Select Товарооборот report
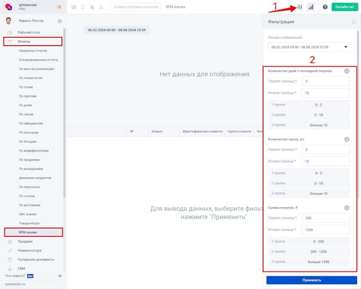This screenshot has height=289, width=361. point(30,223)
